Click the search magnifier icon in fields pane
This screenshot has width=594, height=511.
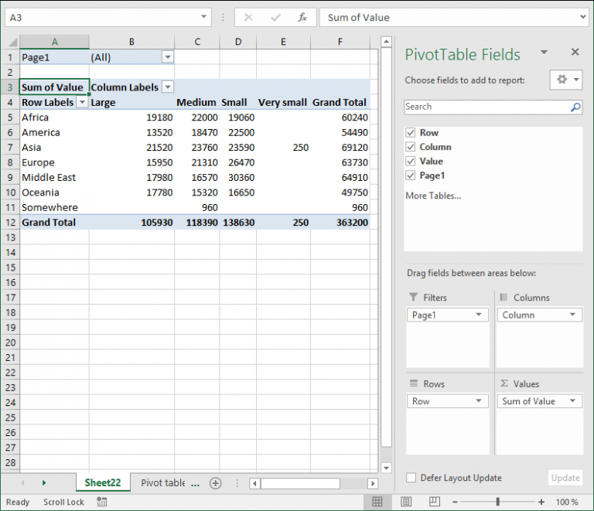(575, 107)
